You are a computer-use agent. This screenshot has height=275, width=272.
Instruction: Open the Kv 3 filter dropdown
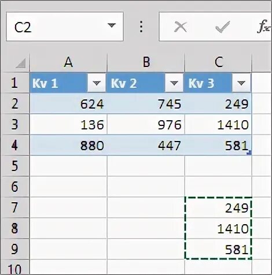pos(241,83)
